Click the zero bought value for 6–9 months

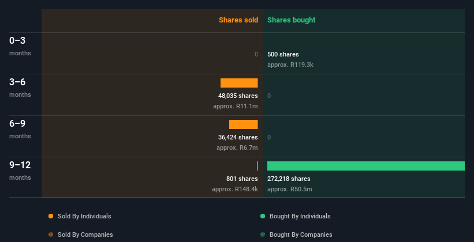[x=269, y=137]
